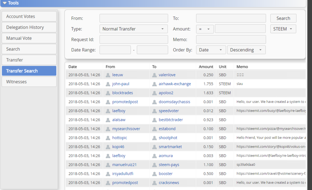Viewport: 312px width, 190px height.
Task: Focus the Memo filter text field
Action: click(x=231, y=39)
